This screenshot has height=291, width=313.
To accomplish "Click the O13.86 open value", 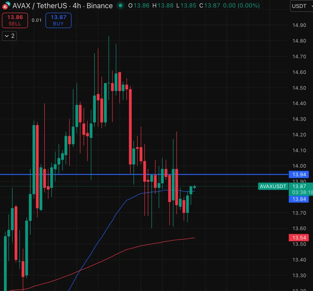I will click(139, 5).
